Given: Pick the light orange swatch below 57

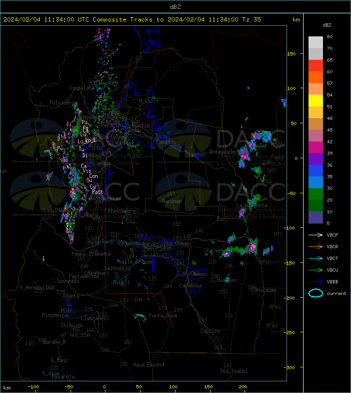Looking at the screenshot, I should [x=316, y=89].
